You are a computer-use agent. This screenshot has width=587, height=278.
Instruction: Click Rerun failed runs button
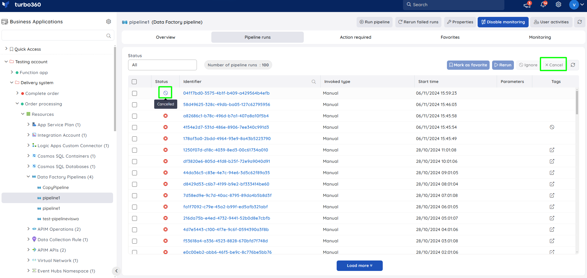click(418, 22)
